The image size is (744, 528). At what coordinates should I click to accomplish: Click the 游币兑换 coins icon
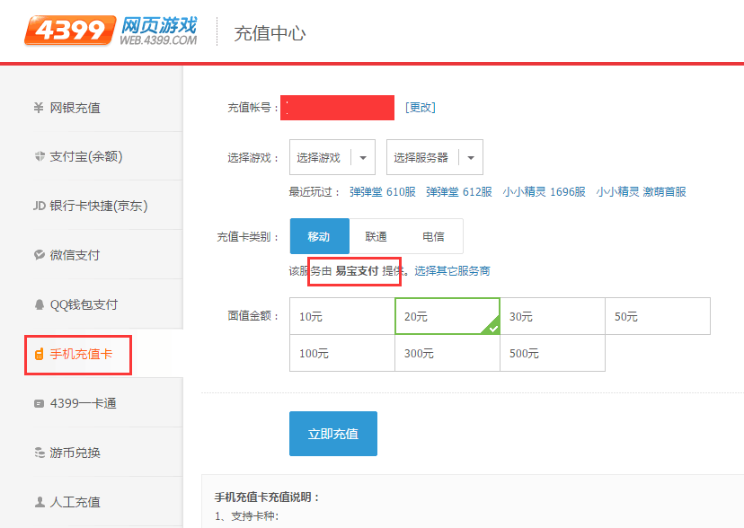[39, 453]
